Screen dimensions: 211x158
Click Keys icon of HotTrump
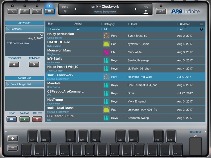click(x=106, y=101)
